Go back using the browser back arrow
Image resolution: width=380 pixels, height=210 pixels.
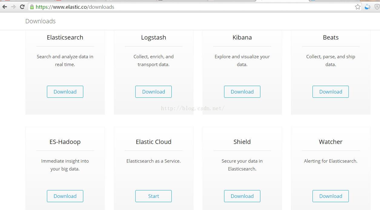point(5,7)
